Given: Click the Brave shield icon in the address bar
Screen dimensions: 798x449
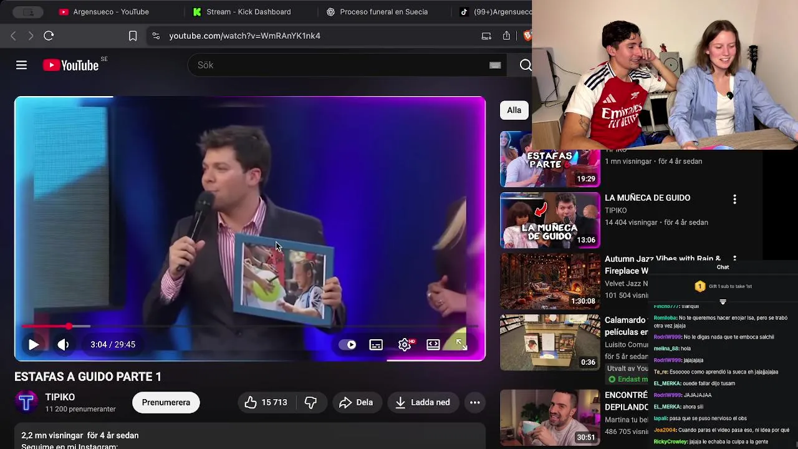Looking at the screenshot, I should pos(527,36).
